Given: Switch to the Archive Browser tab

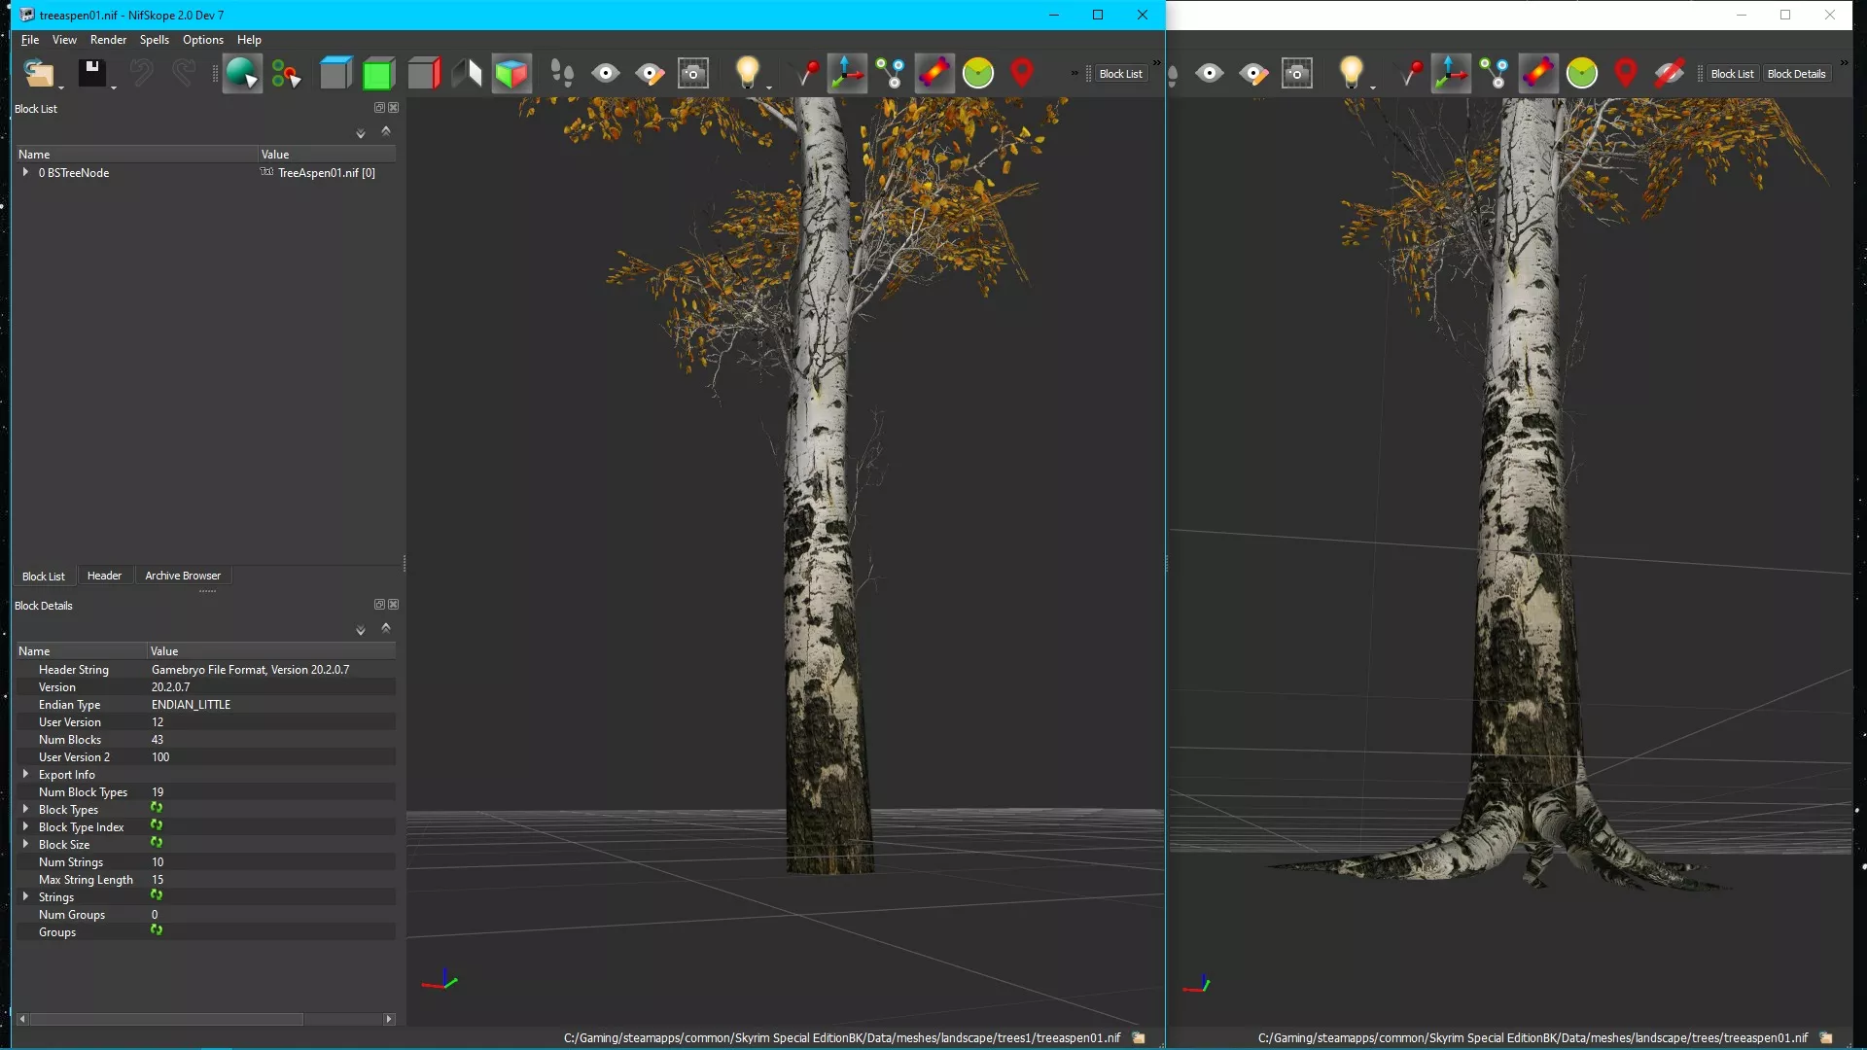Looking at the screenshot, I should coord(183,576).
